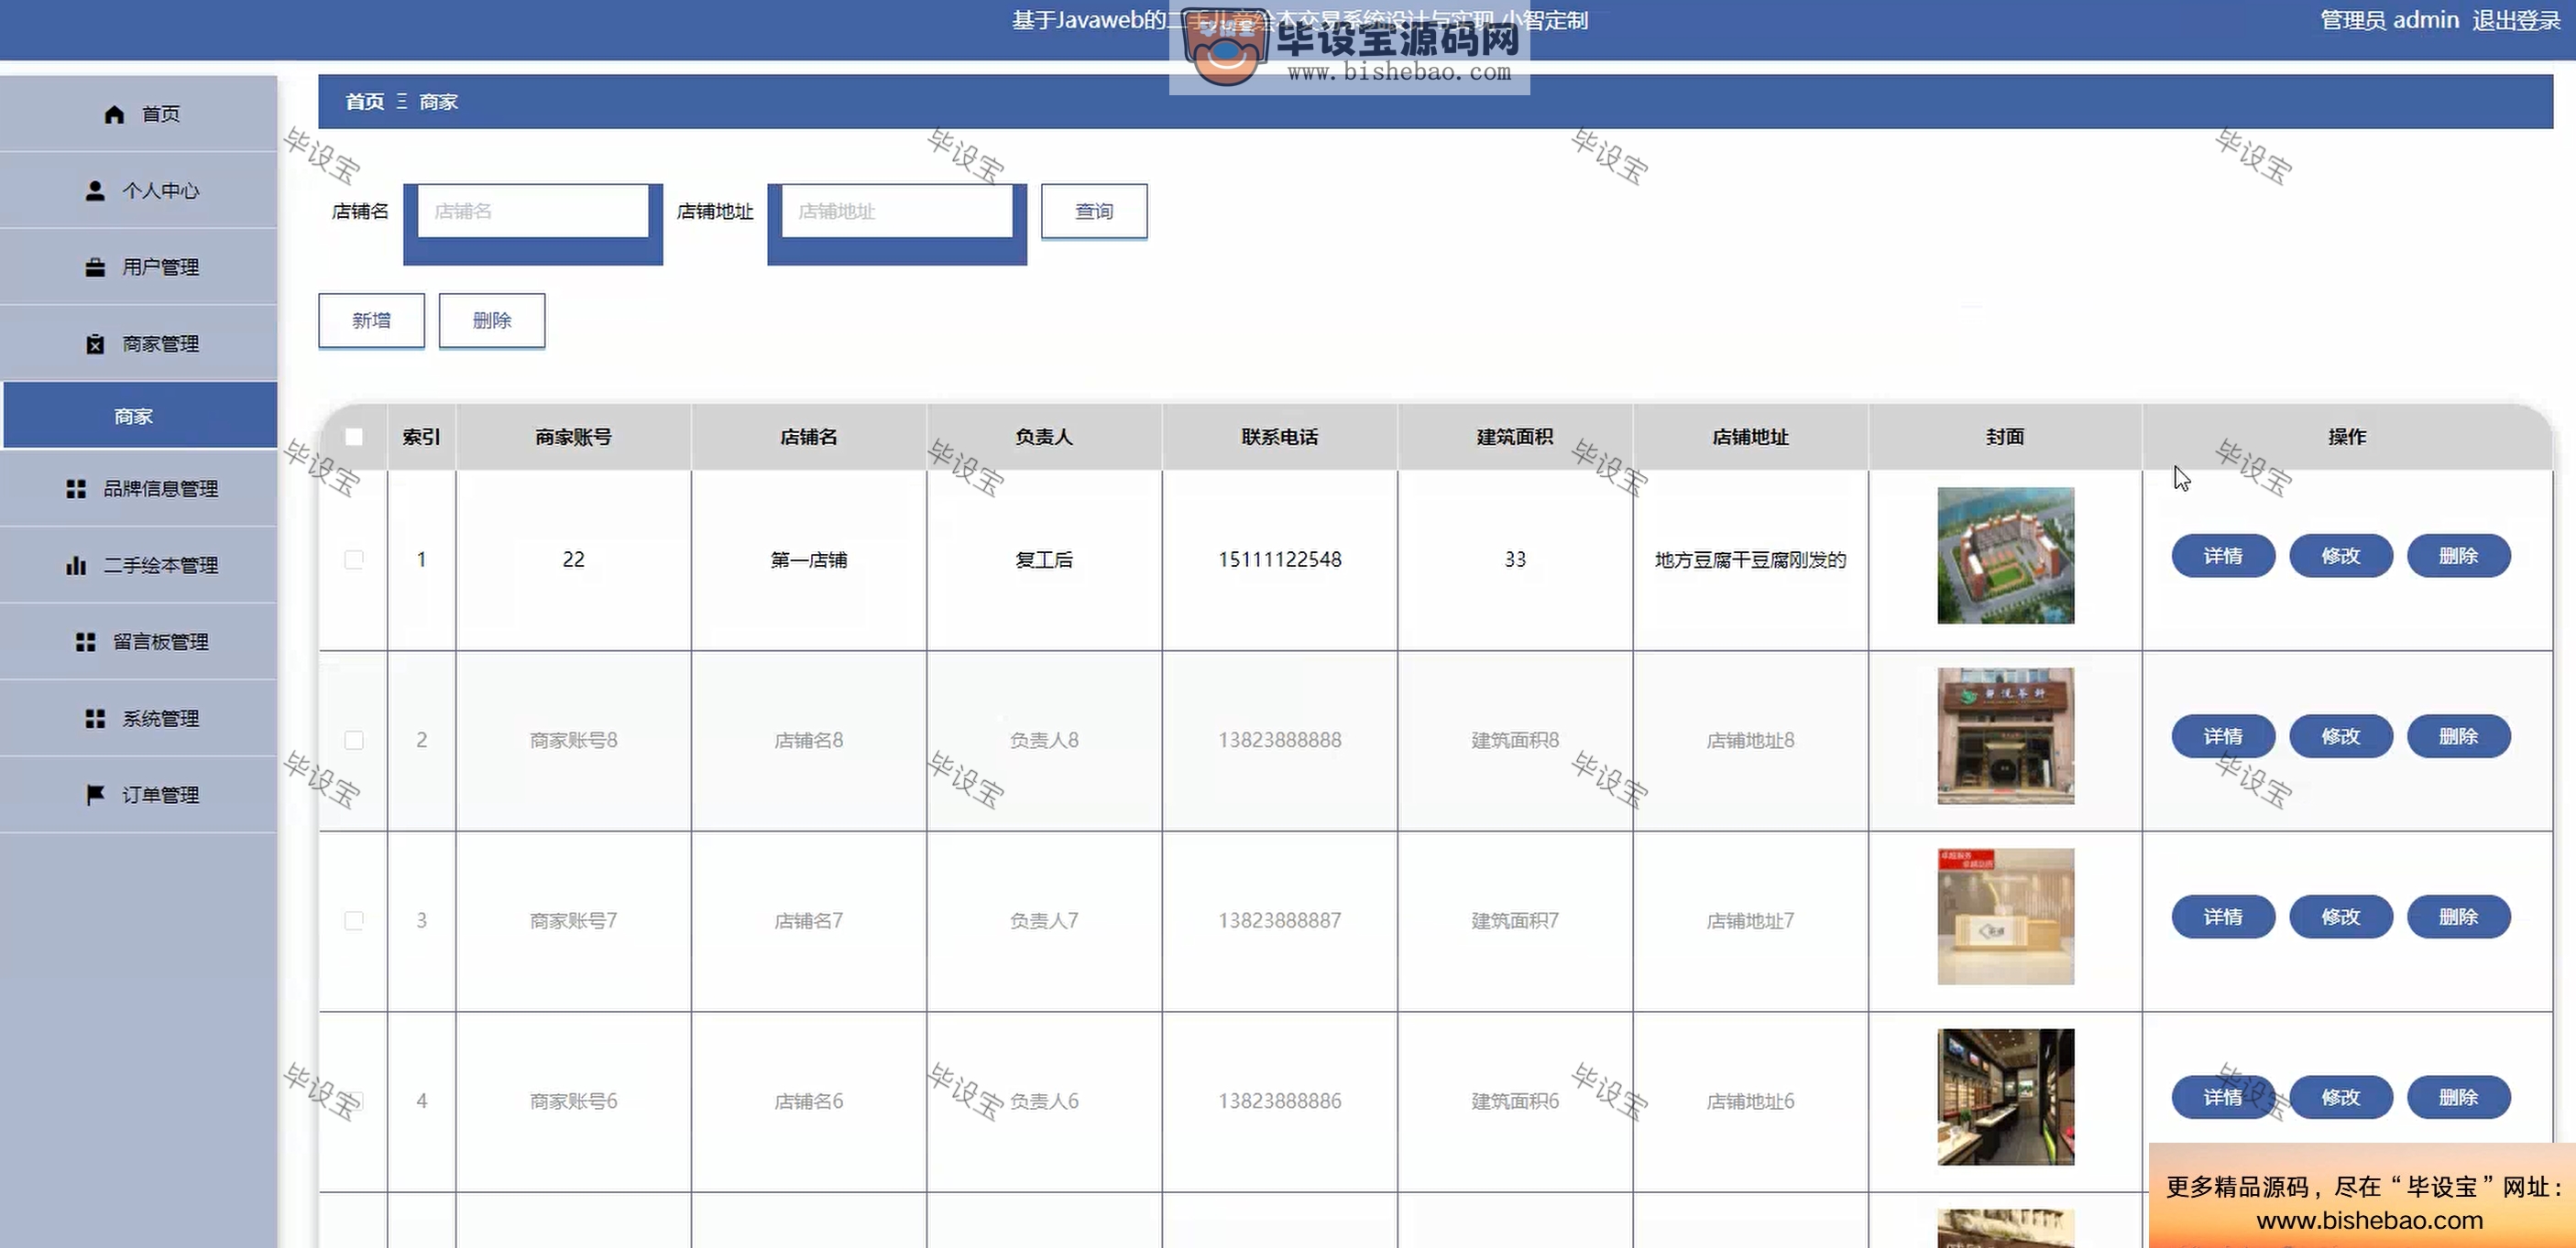Viewport: 2576px width, 1248px height.
Task: Expand 用户管理 menu
Action: (x=139, y=266)
